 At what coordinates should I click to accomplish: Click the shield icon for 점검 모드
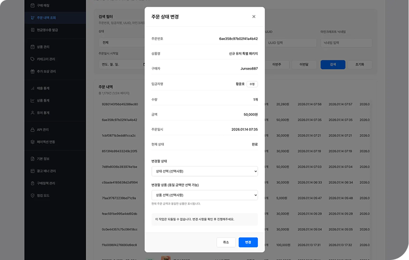tap(32, 196)
